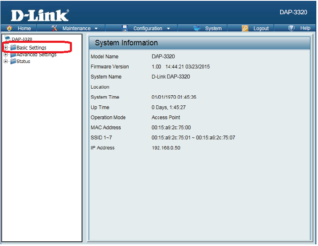Click the Maintenance tools icon

pyautogui.click(x=54, y=28)
